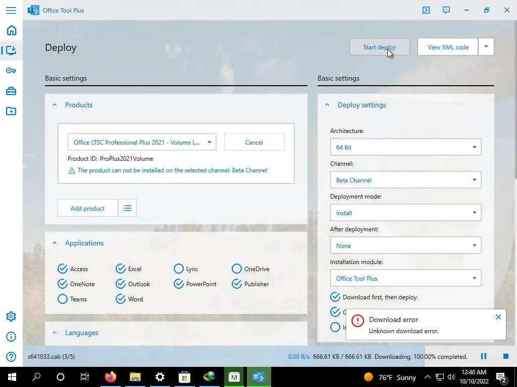The width and height of the screenshot is (517, 387).
Task: Click the product list icon beside Add product
Action: point(128,208)
